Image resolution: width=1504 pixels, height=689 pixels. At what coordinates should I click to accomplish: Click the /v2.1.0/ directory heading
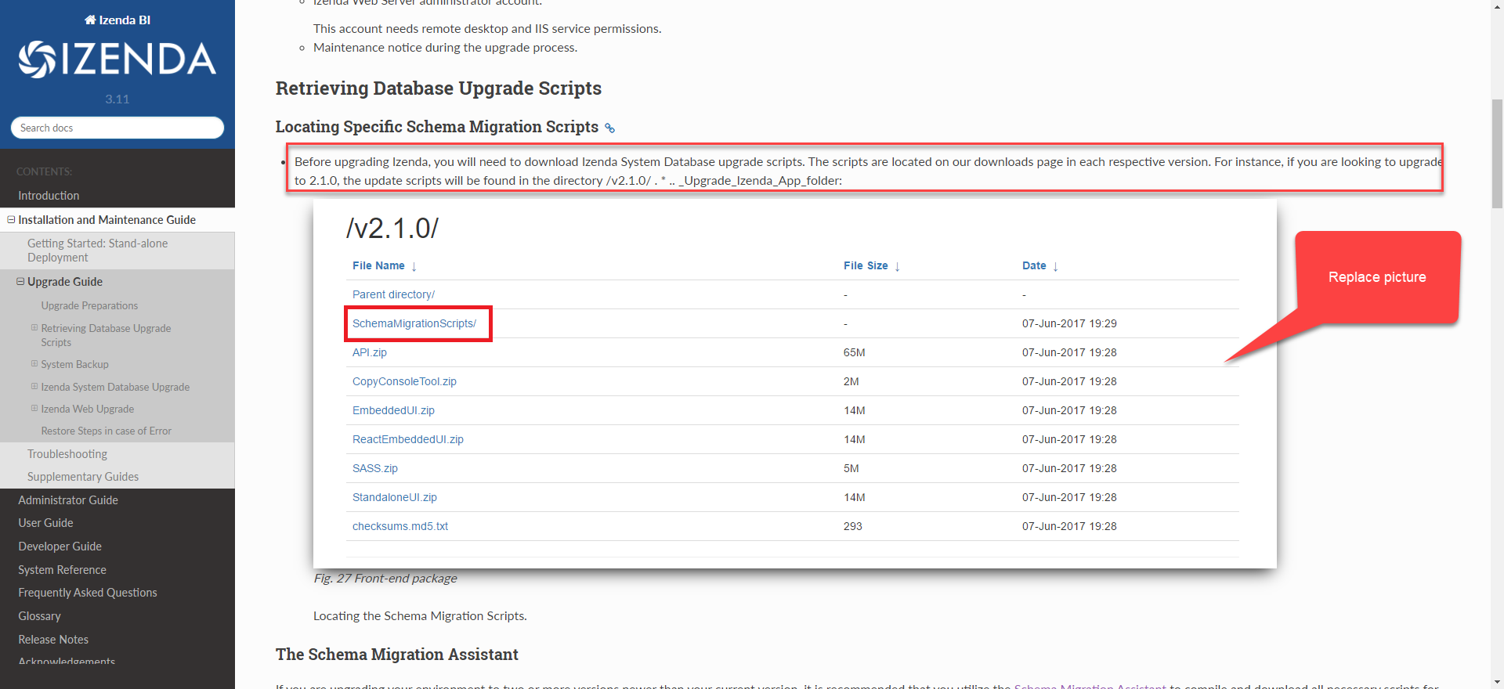coord(392,229)
